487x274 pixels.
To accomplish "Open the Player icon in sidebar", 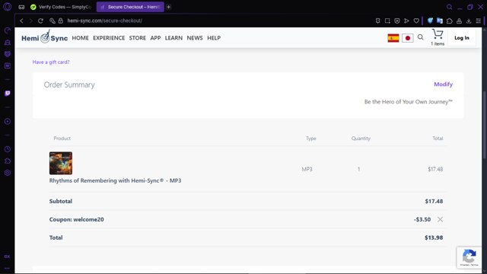I will [x=8, y=121].
